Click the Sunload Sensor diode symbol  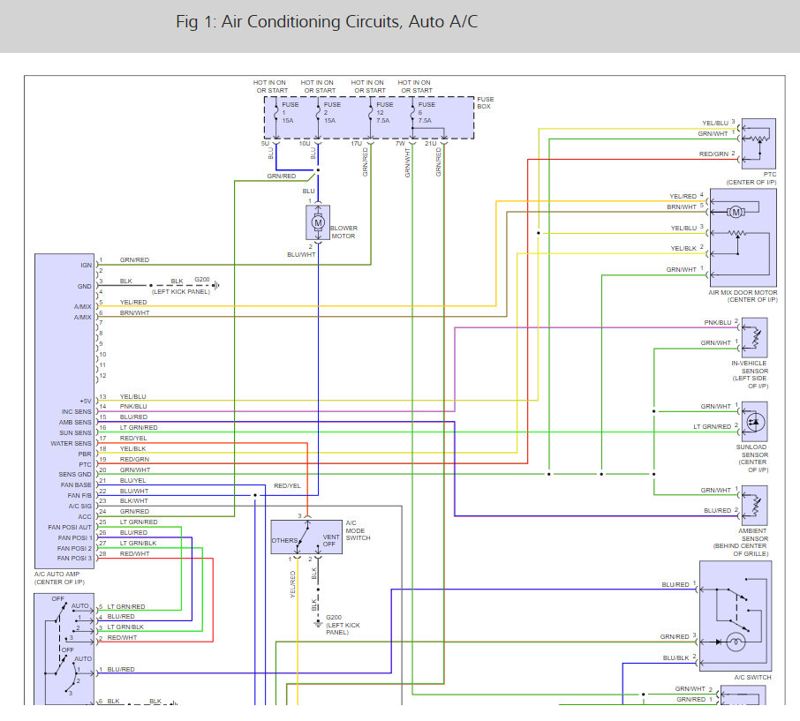[x=755, y=422]
